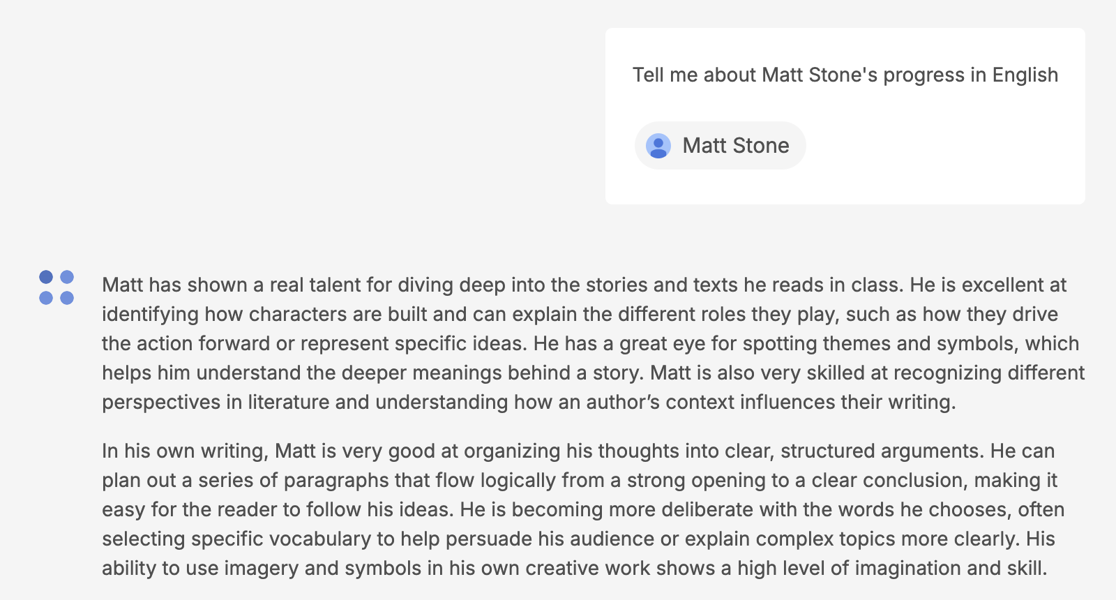Click the person avatar icon beside Matt Stone
This screenshot has height=600, width=1116.
[658, 146]
